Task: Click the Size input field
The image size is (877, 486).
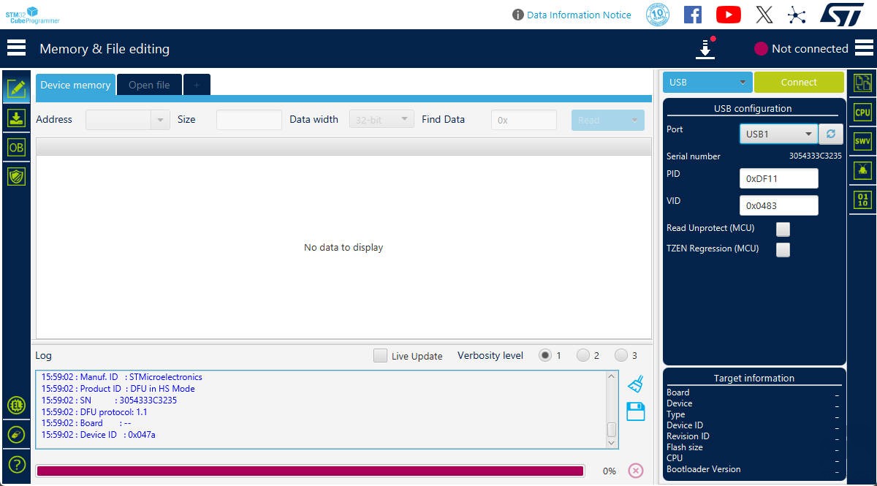Action: (249, 120)
